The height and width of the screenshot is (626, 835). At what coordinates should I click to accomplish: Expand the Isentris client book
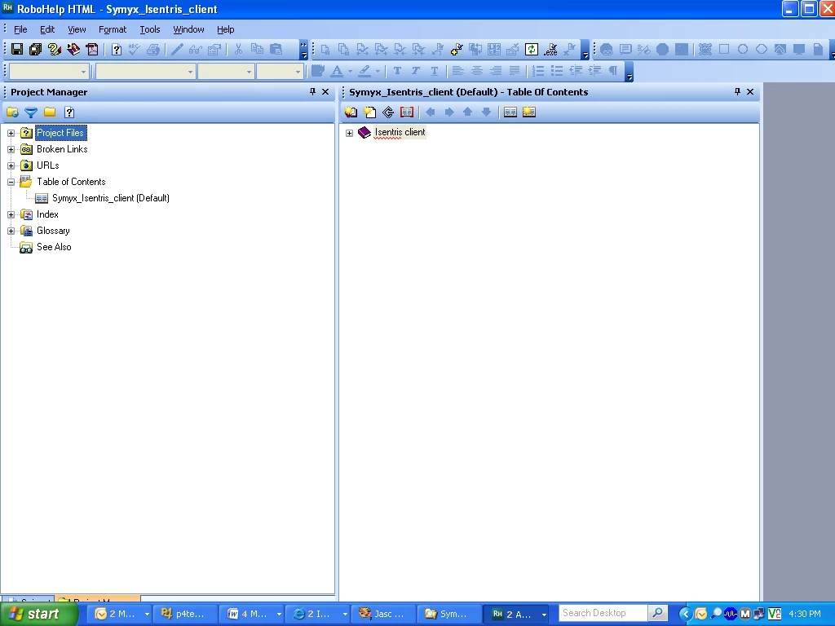coord(349,133)
